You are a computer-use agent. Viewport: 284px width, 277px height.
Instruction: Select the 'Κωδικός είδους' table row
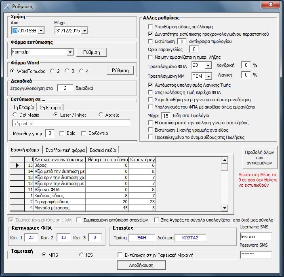[82, 196]
